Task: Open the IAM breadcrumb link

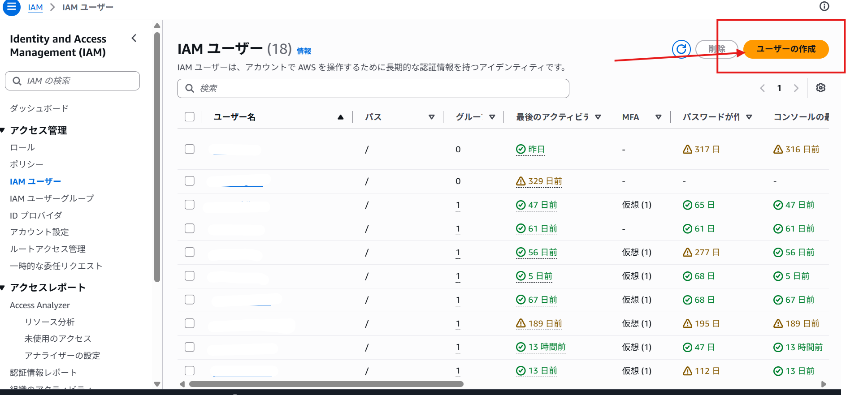Action: [35, 8]
